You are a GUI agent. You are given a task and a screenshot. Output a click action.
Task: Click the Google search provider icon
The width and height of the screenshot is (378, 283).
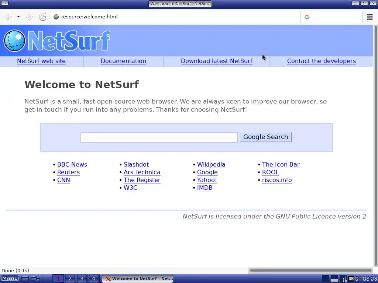point(307,17)
